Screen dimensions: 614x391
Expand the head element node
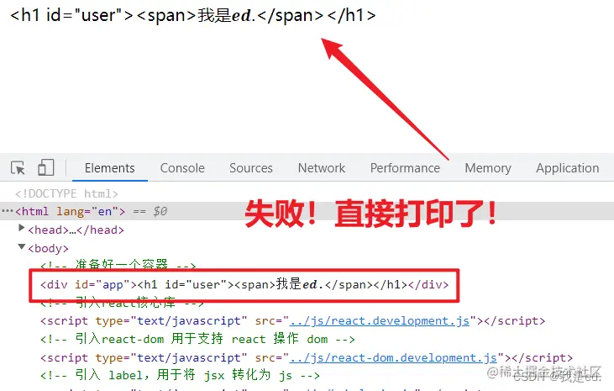coord(22,228)
